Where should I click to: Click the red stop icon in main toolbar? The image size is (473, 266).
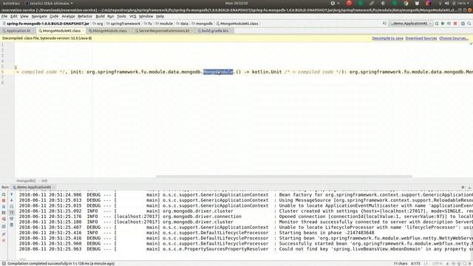pyautogui.click(x=455, y=24)
